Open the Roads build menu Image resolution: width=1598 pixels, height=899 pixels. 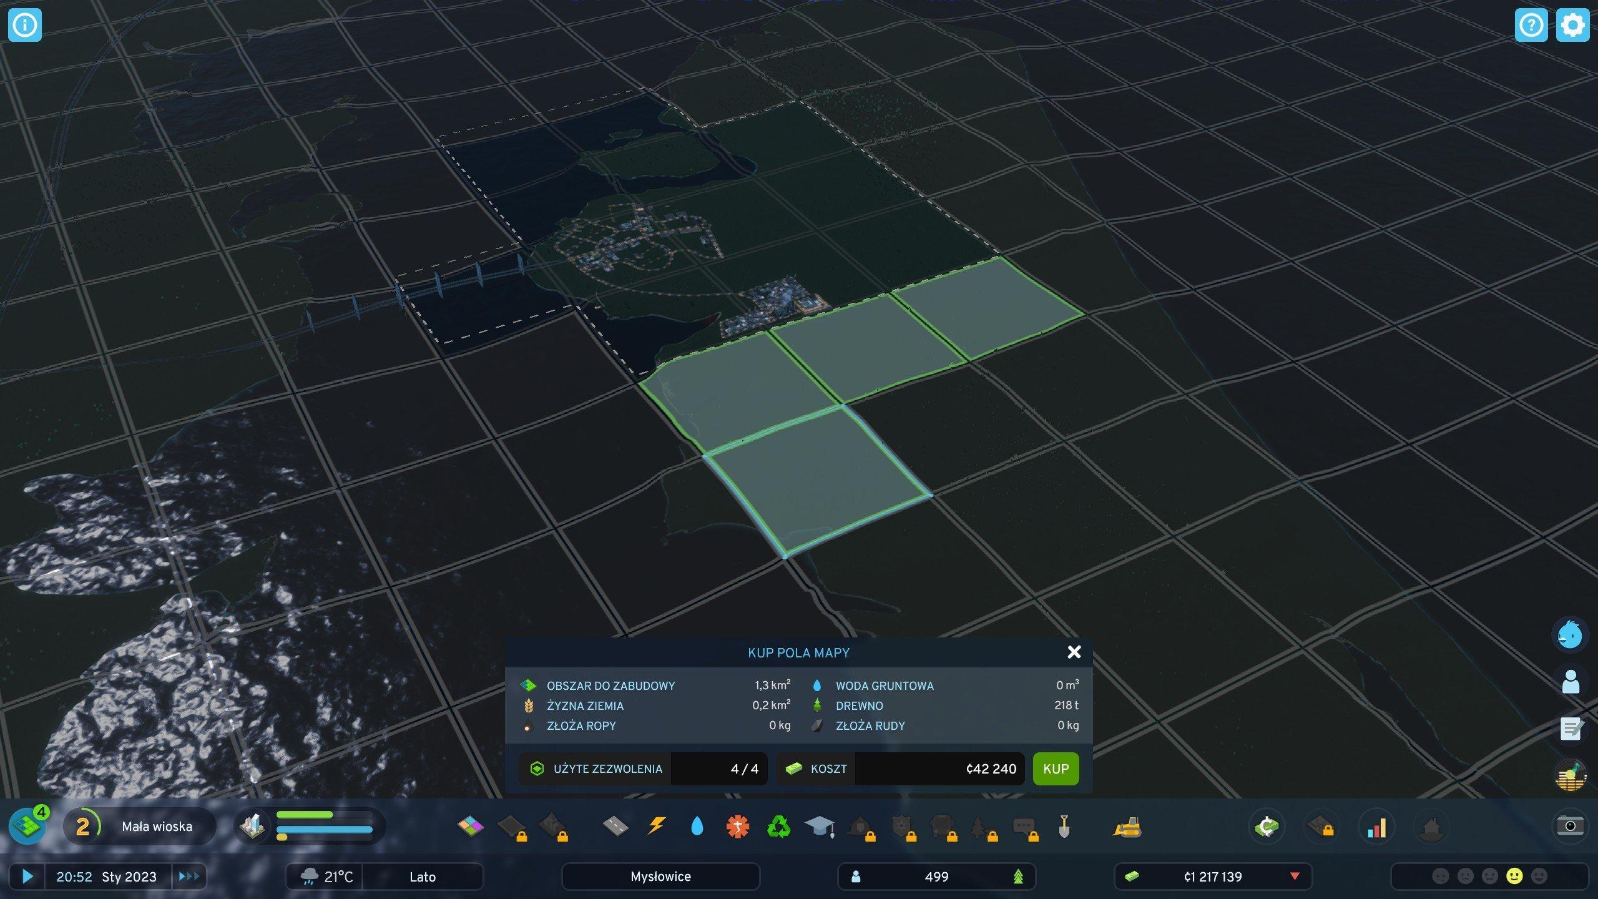click(615, 827)
